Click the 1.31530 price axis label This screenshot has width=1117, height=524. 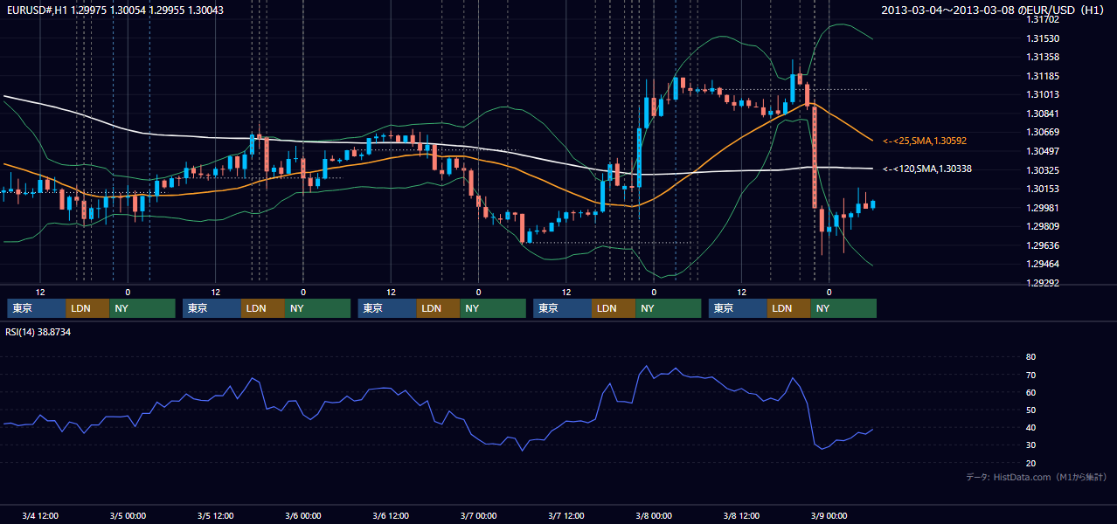pyautogui.click(x=1043, y=38)
